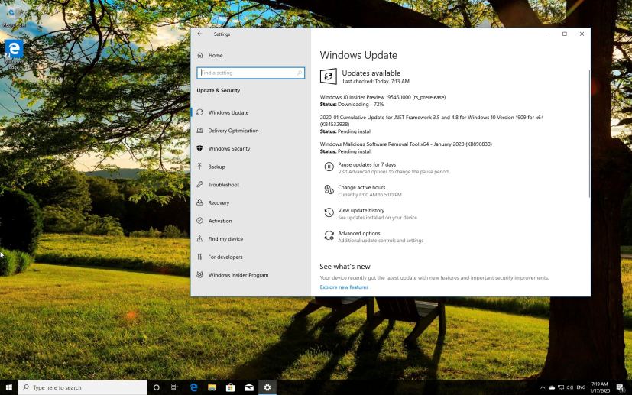Click the Settings gear on taskbar

[267, 387]
